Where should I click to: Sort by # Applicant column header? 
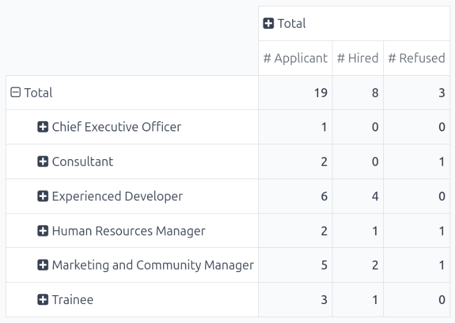pyautogui.click(x=295, y=58)
